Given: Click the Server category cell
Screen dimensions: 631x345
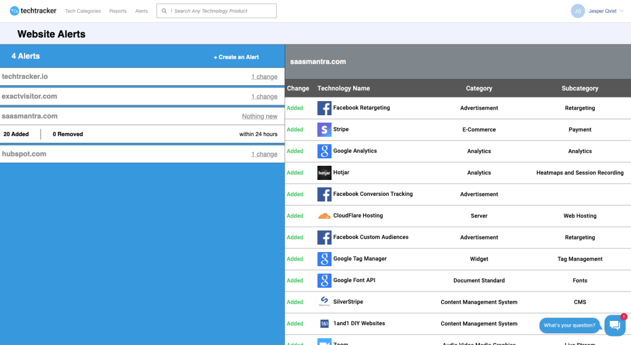Looking at the screenshot, I should (479, 216).
